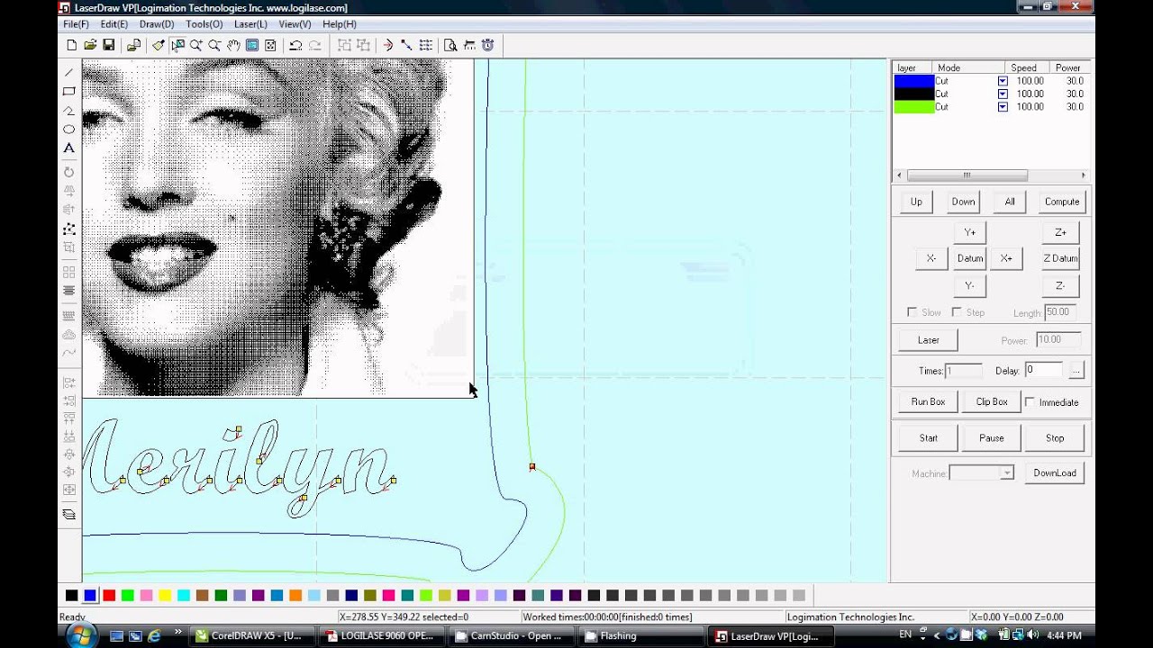Click the red arrow toolbar icon
This screenshot has height=648, width=1153.
coord(388,45)
